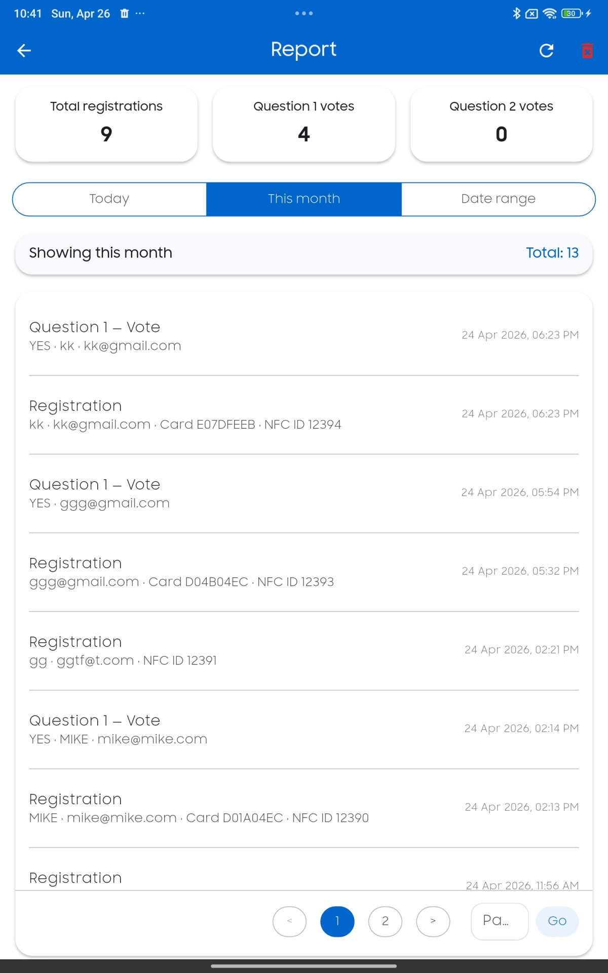Image resolution: width=608 pixels, height=973 pixels.
Task: Choose the Date range filter
Action: tap(498, 199)
